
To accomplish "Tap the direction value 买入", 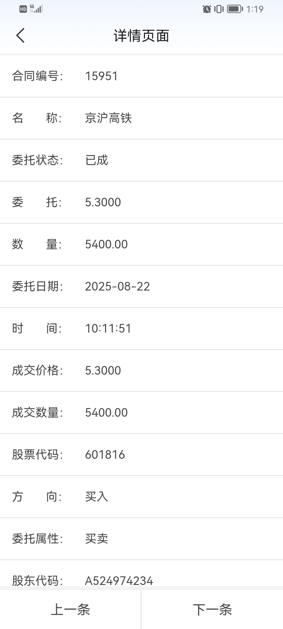I will coord(97,497).
